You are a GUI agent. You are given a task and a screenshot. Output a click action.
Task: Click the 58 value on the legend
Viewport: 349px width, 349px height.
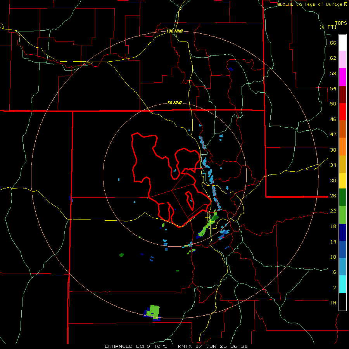point(333,73)
